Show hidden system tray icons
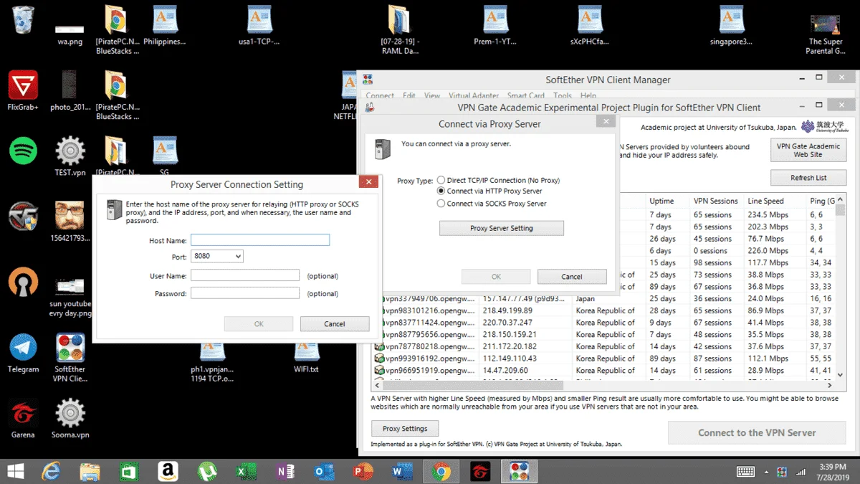 coord(766,472)
